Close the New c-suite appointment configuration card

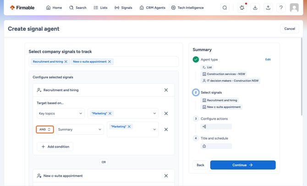tap(166, 175)
